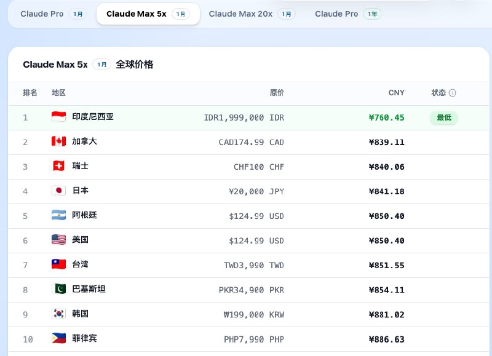Click the United States flag icon
Screen dimensions: 492x356
tap(58, 240)
